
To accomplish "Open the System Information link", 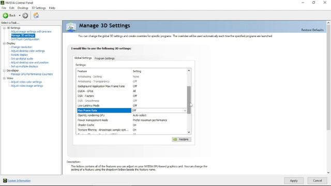I will [19, 181].
